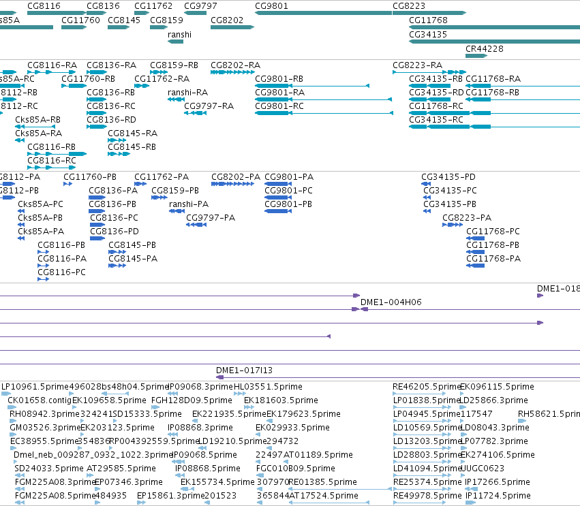580x506 pixels.
Task: Open the CG8202-RA transcript feature
Action: pos(232,72)
